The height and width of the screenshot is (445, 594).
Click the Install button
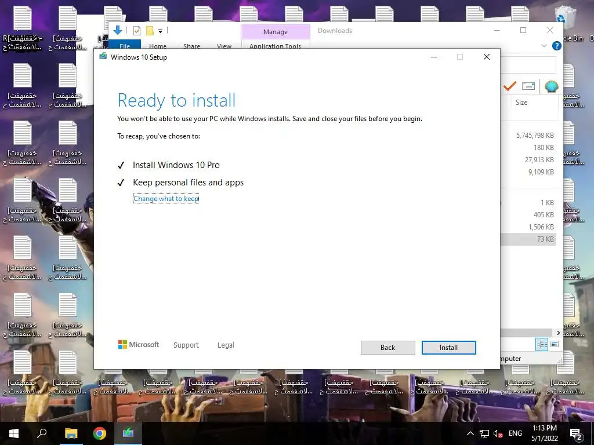[x=448, y=348]
